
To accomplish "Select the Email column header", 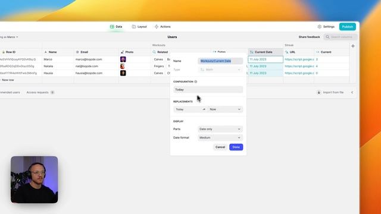I will [x=96, y=52].
